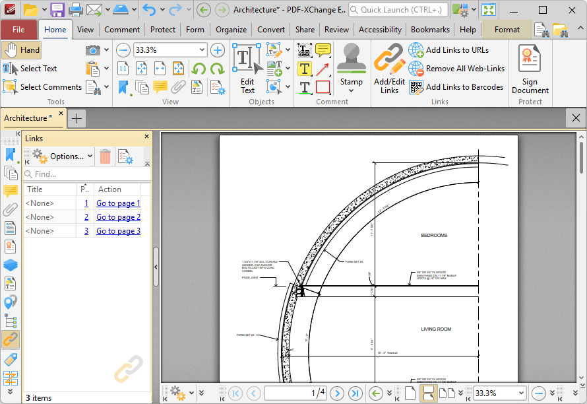This screenshot has height=404, width=587.
Task: Open the File menu
Action: click(18, 30)
